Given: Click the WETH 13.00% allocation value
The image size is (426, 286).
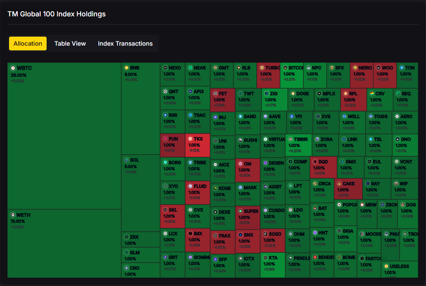Looking at the screenshot, I should pos(18,221).
